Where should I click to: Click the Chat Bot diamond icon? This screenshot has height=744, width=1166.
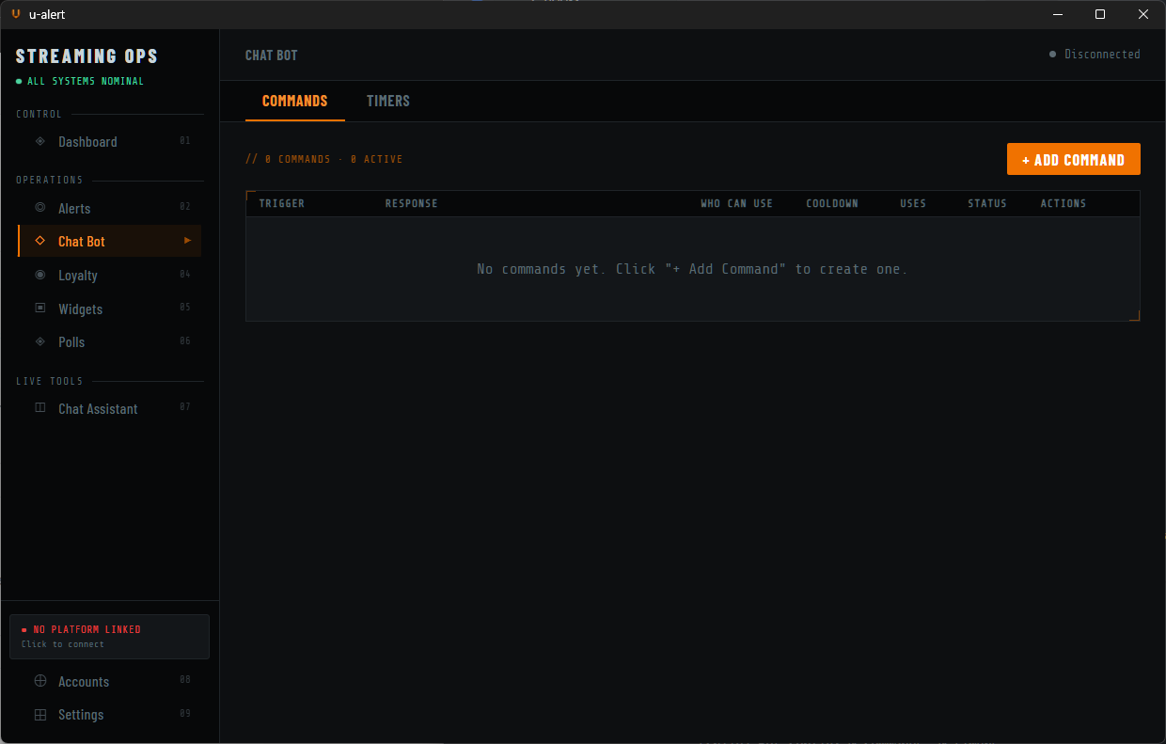click(x=39, y=241)
